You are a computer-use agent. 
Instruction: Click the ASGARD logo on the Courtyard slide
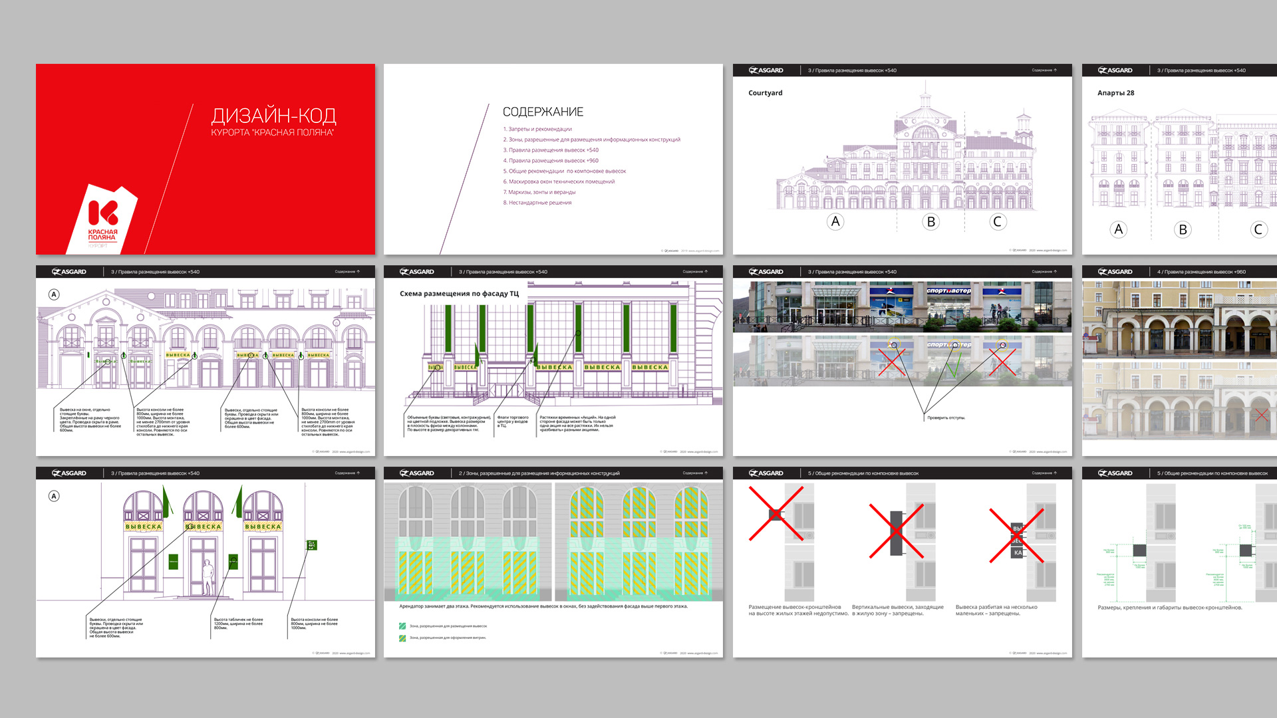tap(766, 70)
